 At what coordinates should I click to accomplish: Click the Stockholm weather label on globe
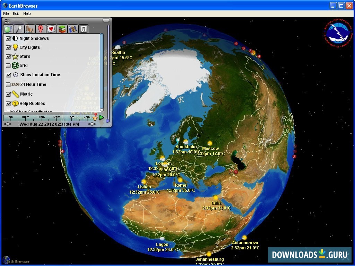coord(186,147)
